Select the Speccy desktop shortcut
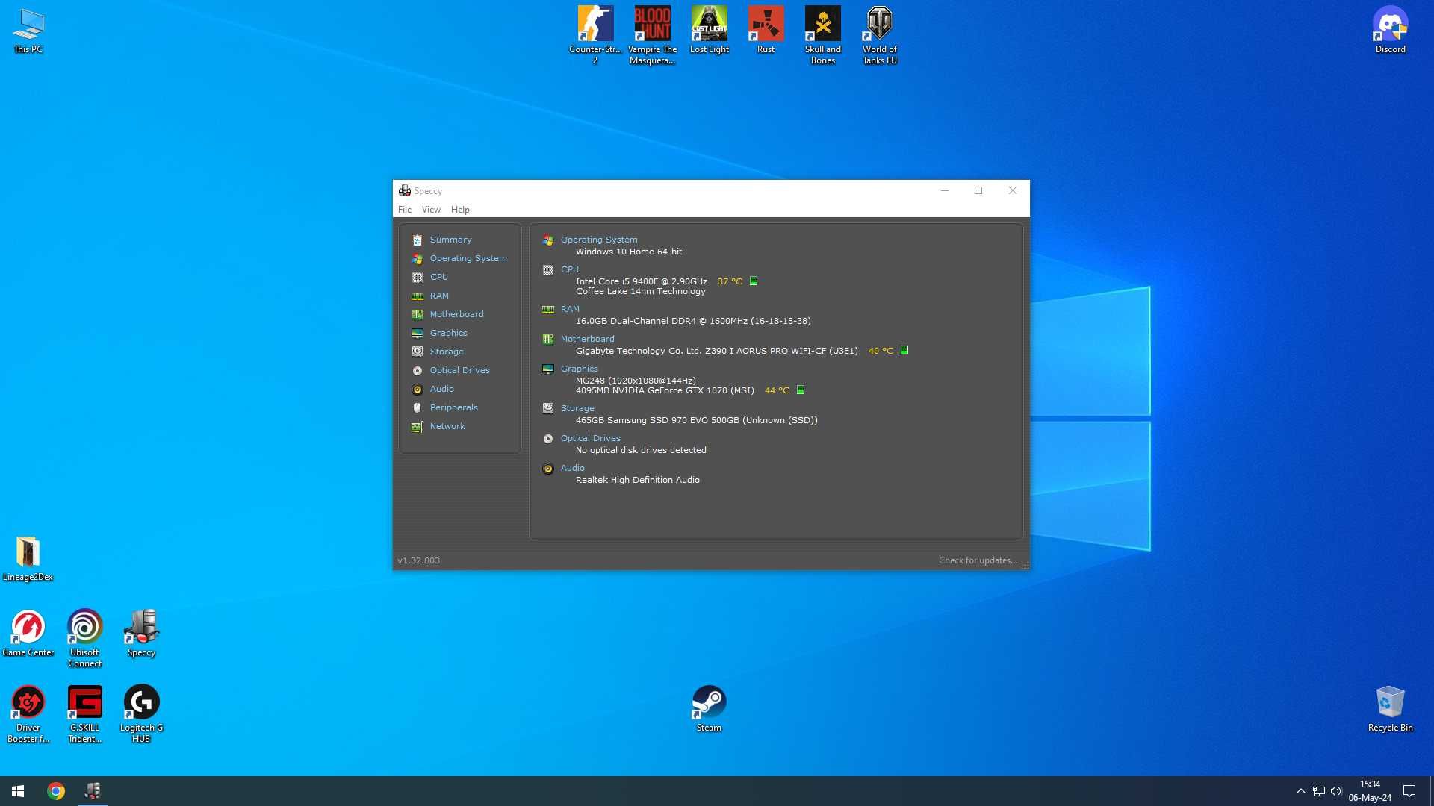The image size is (1434, 806). click(x=141, y=634)
